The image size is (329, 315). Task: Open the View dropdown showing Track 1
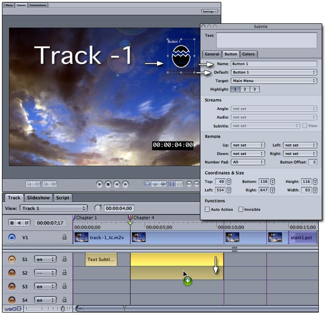53,208
